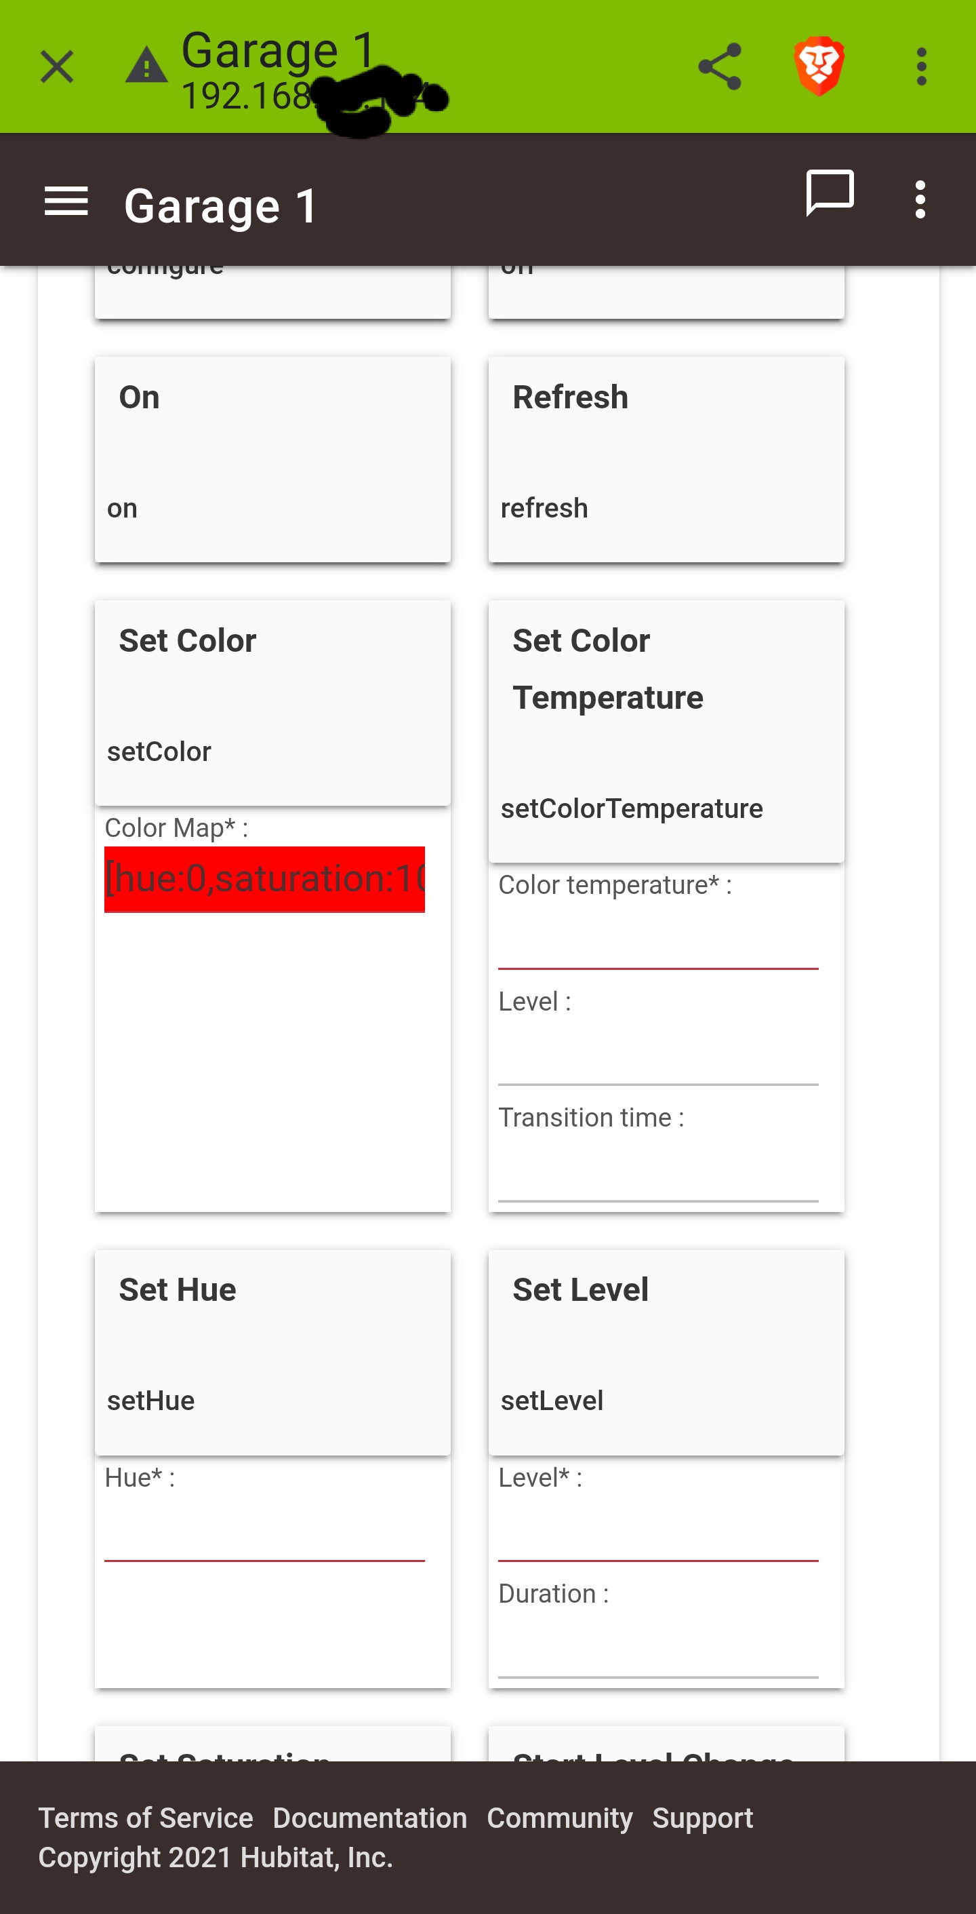Run the Set Color command
Viewport: 976px width, 1914px height.
pos(272,703)
